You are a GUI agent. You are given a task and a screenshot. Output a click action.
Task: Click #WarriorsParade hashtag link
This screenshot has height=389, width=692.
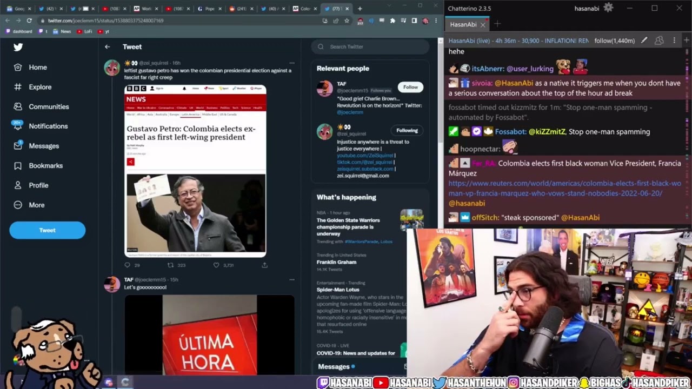coord(362,242)
